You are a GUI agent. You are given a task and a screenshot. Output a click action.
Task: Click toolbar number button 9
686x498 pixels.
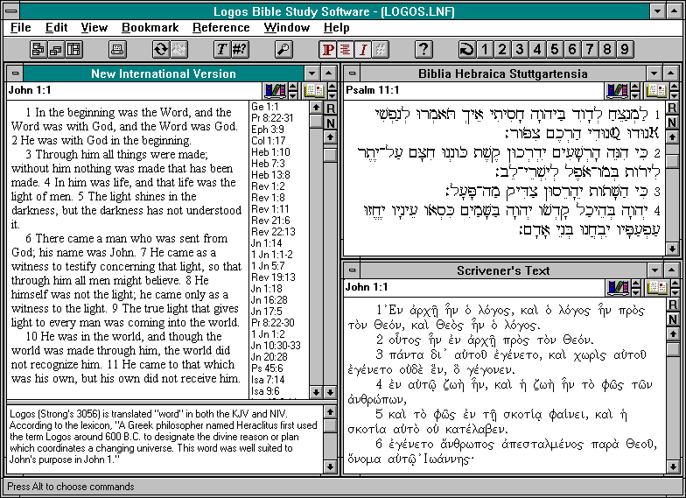(x=625, y=49)
